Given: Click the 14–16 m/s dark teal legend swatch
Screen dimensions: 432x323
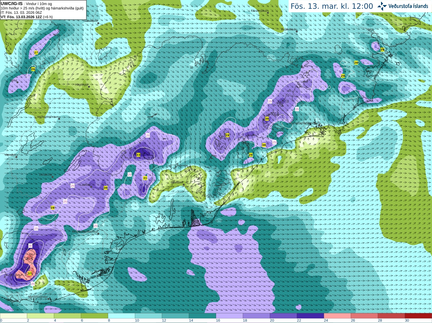Looking at the screenshot, I should pos(202,316).
